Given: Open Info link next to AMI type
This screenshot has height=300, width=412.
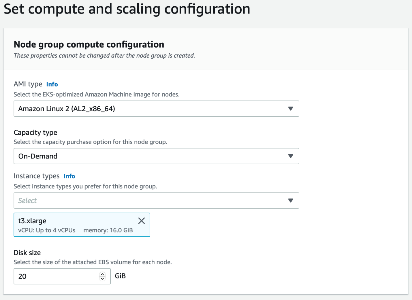Looking at the screenshot, I should click(52, 84).
